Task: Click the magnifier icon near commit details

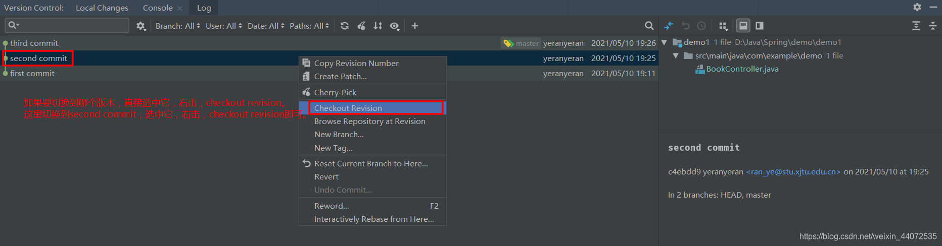Action: point(649,26)
